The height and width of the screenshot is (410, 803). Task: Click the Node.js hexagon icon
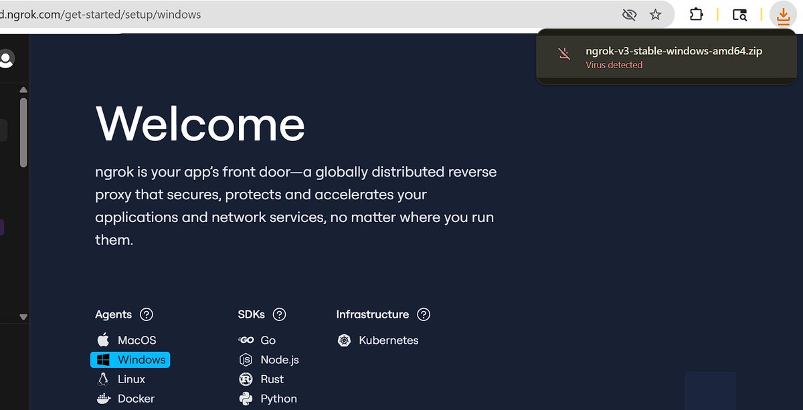click(246, 360)
